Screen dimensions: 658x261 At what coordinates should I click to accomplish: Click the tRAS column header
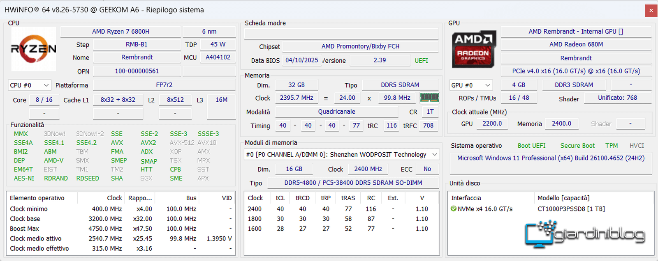348,198
